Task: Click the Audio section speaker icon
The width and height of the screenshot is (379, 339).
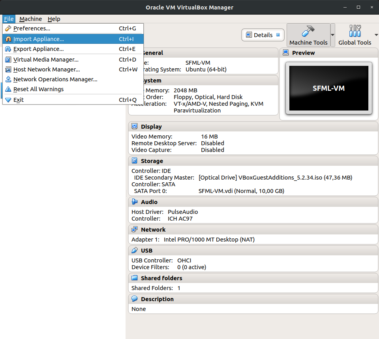Action: (135, 202)
